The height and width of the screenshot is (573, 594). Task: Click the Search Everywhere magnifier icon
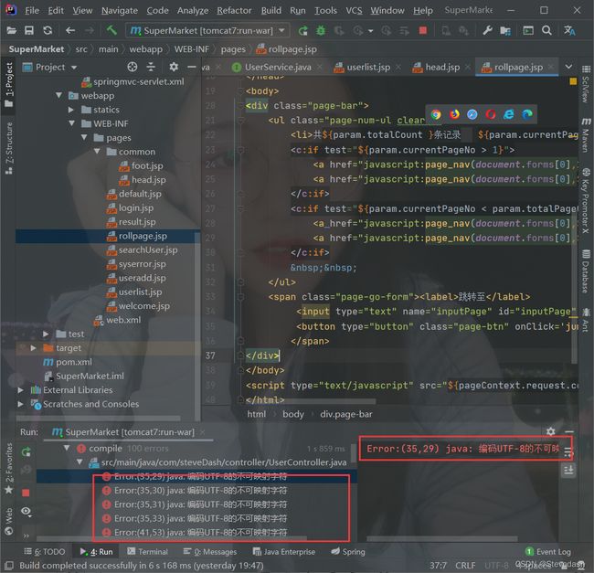546,30
